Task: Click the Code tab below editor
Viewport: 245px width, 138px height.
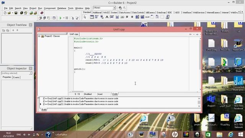Action: tap(115, 94)
